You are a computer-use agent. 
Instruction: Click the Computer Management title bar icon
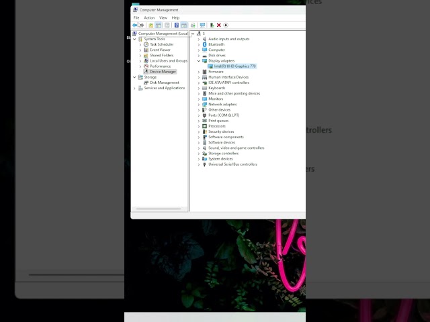(135, 10)
